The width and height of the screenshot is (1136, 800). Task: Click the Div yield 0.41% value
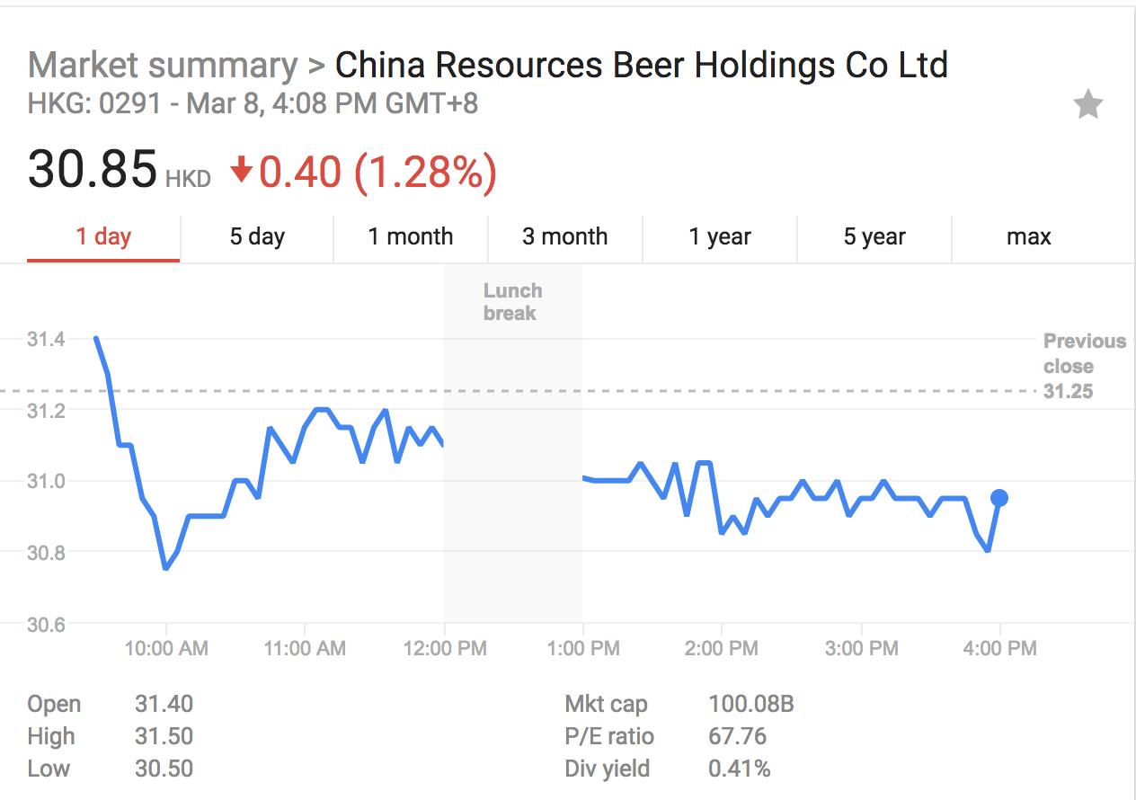(739, 769)
